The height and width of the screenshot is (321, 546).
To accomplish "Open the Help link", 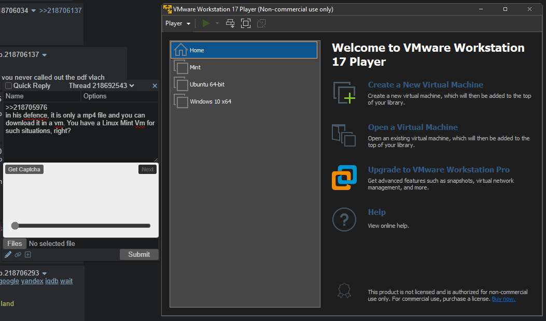I will (x=377, y=212).
